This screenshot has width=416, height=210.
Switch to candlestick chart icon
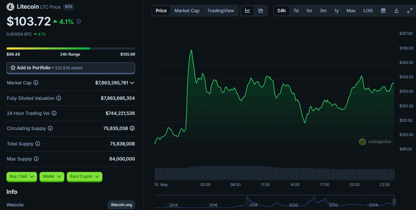tap(261, 11)
